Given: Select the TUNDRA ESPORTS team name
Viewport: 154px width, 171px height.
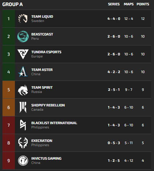Looking at the screenshot, I should (46, 52).
